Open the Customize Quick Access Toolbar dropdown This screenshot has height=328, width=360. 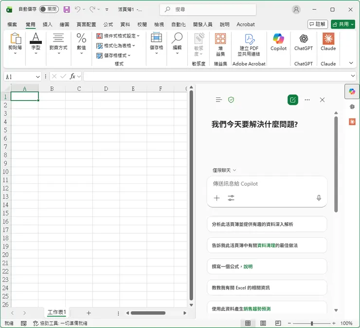[107, 9]
